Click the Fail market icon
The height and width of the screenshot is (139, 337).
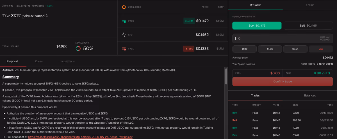click(124, 49)
